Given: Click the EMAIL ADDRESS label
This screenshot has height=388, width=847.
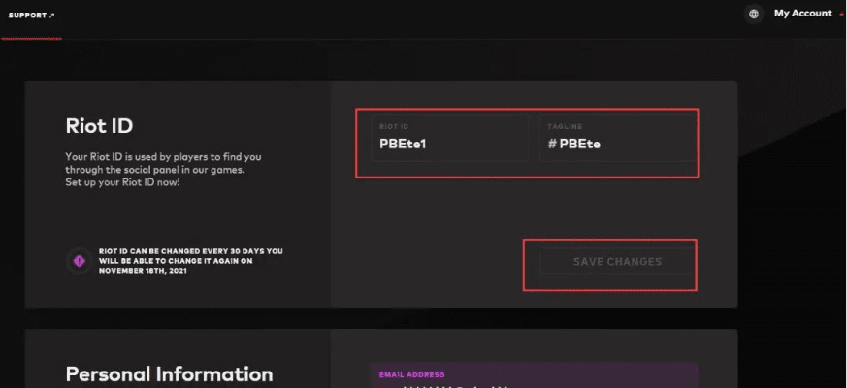Looking at the screenshot, I should [413, 374].
